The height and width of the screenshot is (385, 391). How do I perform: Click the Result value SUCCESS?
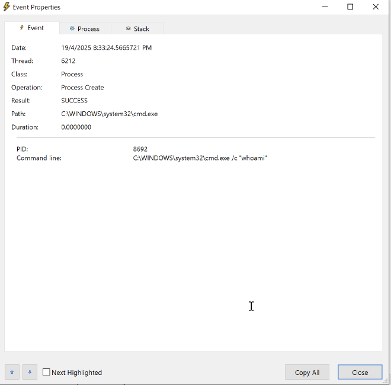point(74,101)
